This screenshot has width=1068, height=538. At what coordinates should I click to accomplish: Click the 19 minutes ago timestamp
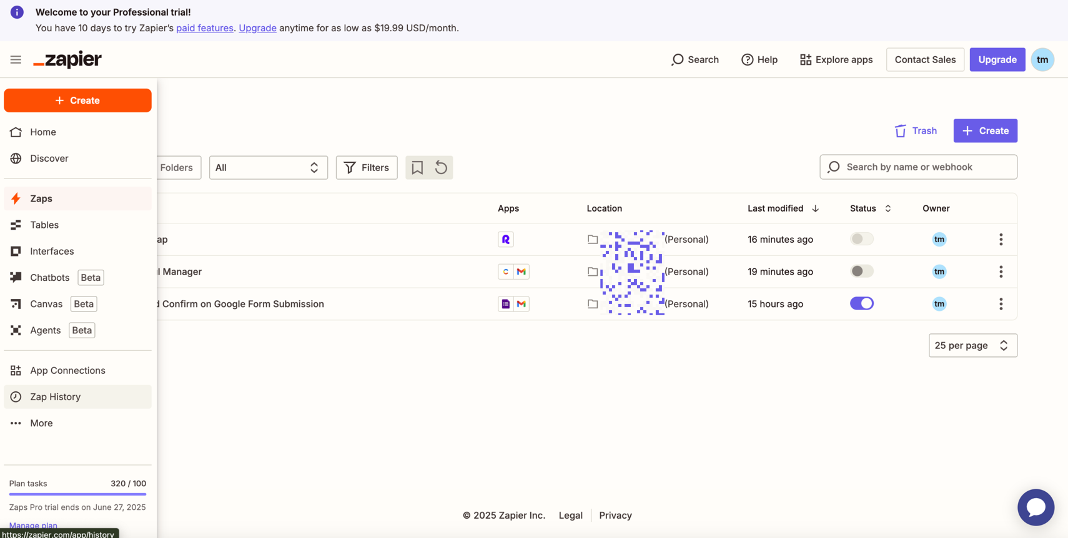780,271
